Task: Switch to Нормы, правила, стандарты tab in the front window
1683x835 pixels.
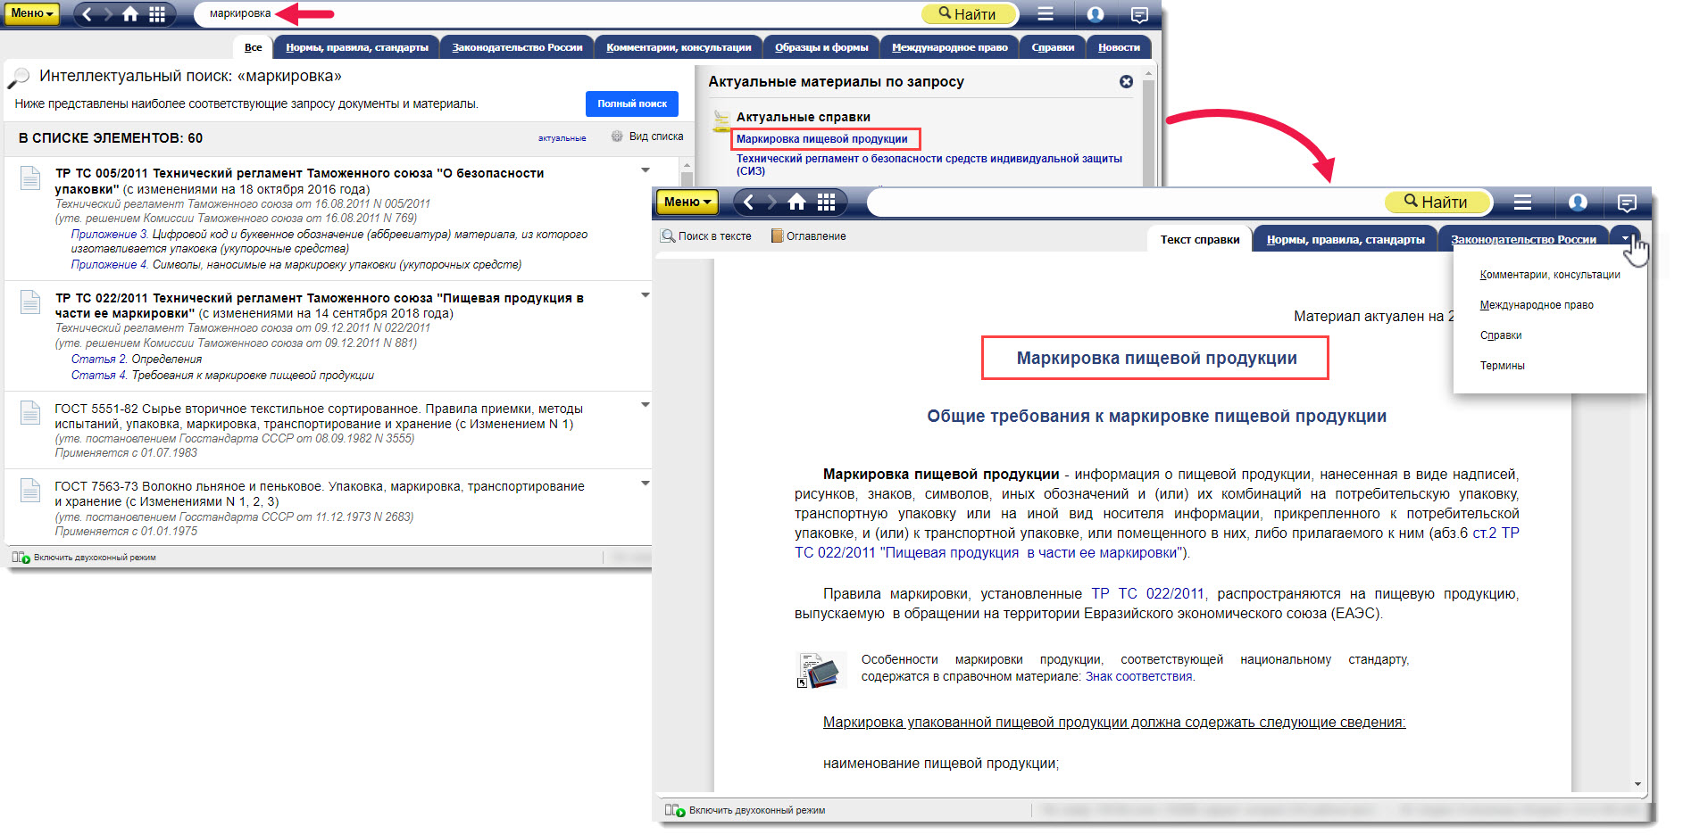Action: coord(1345,239)
